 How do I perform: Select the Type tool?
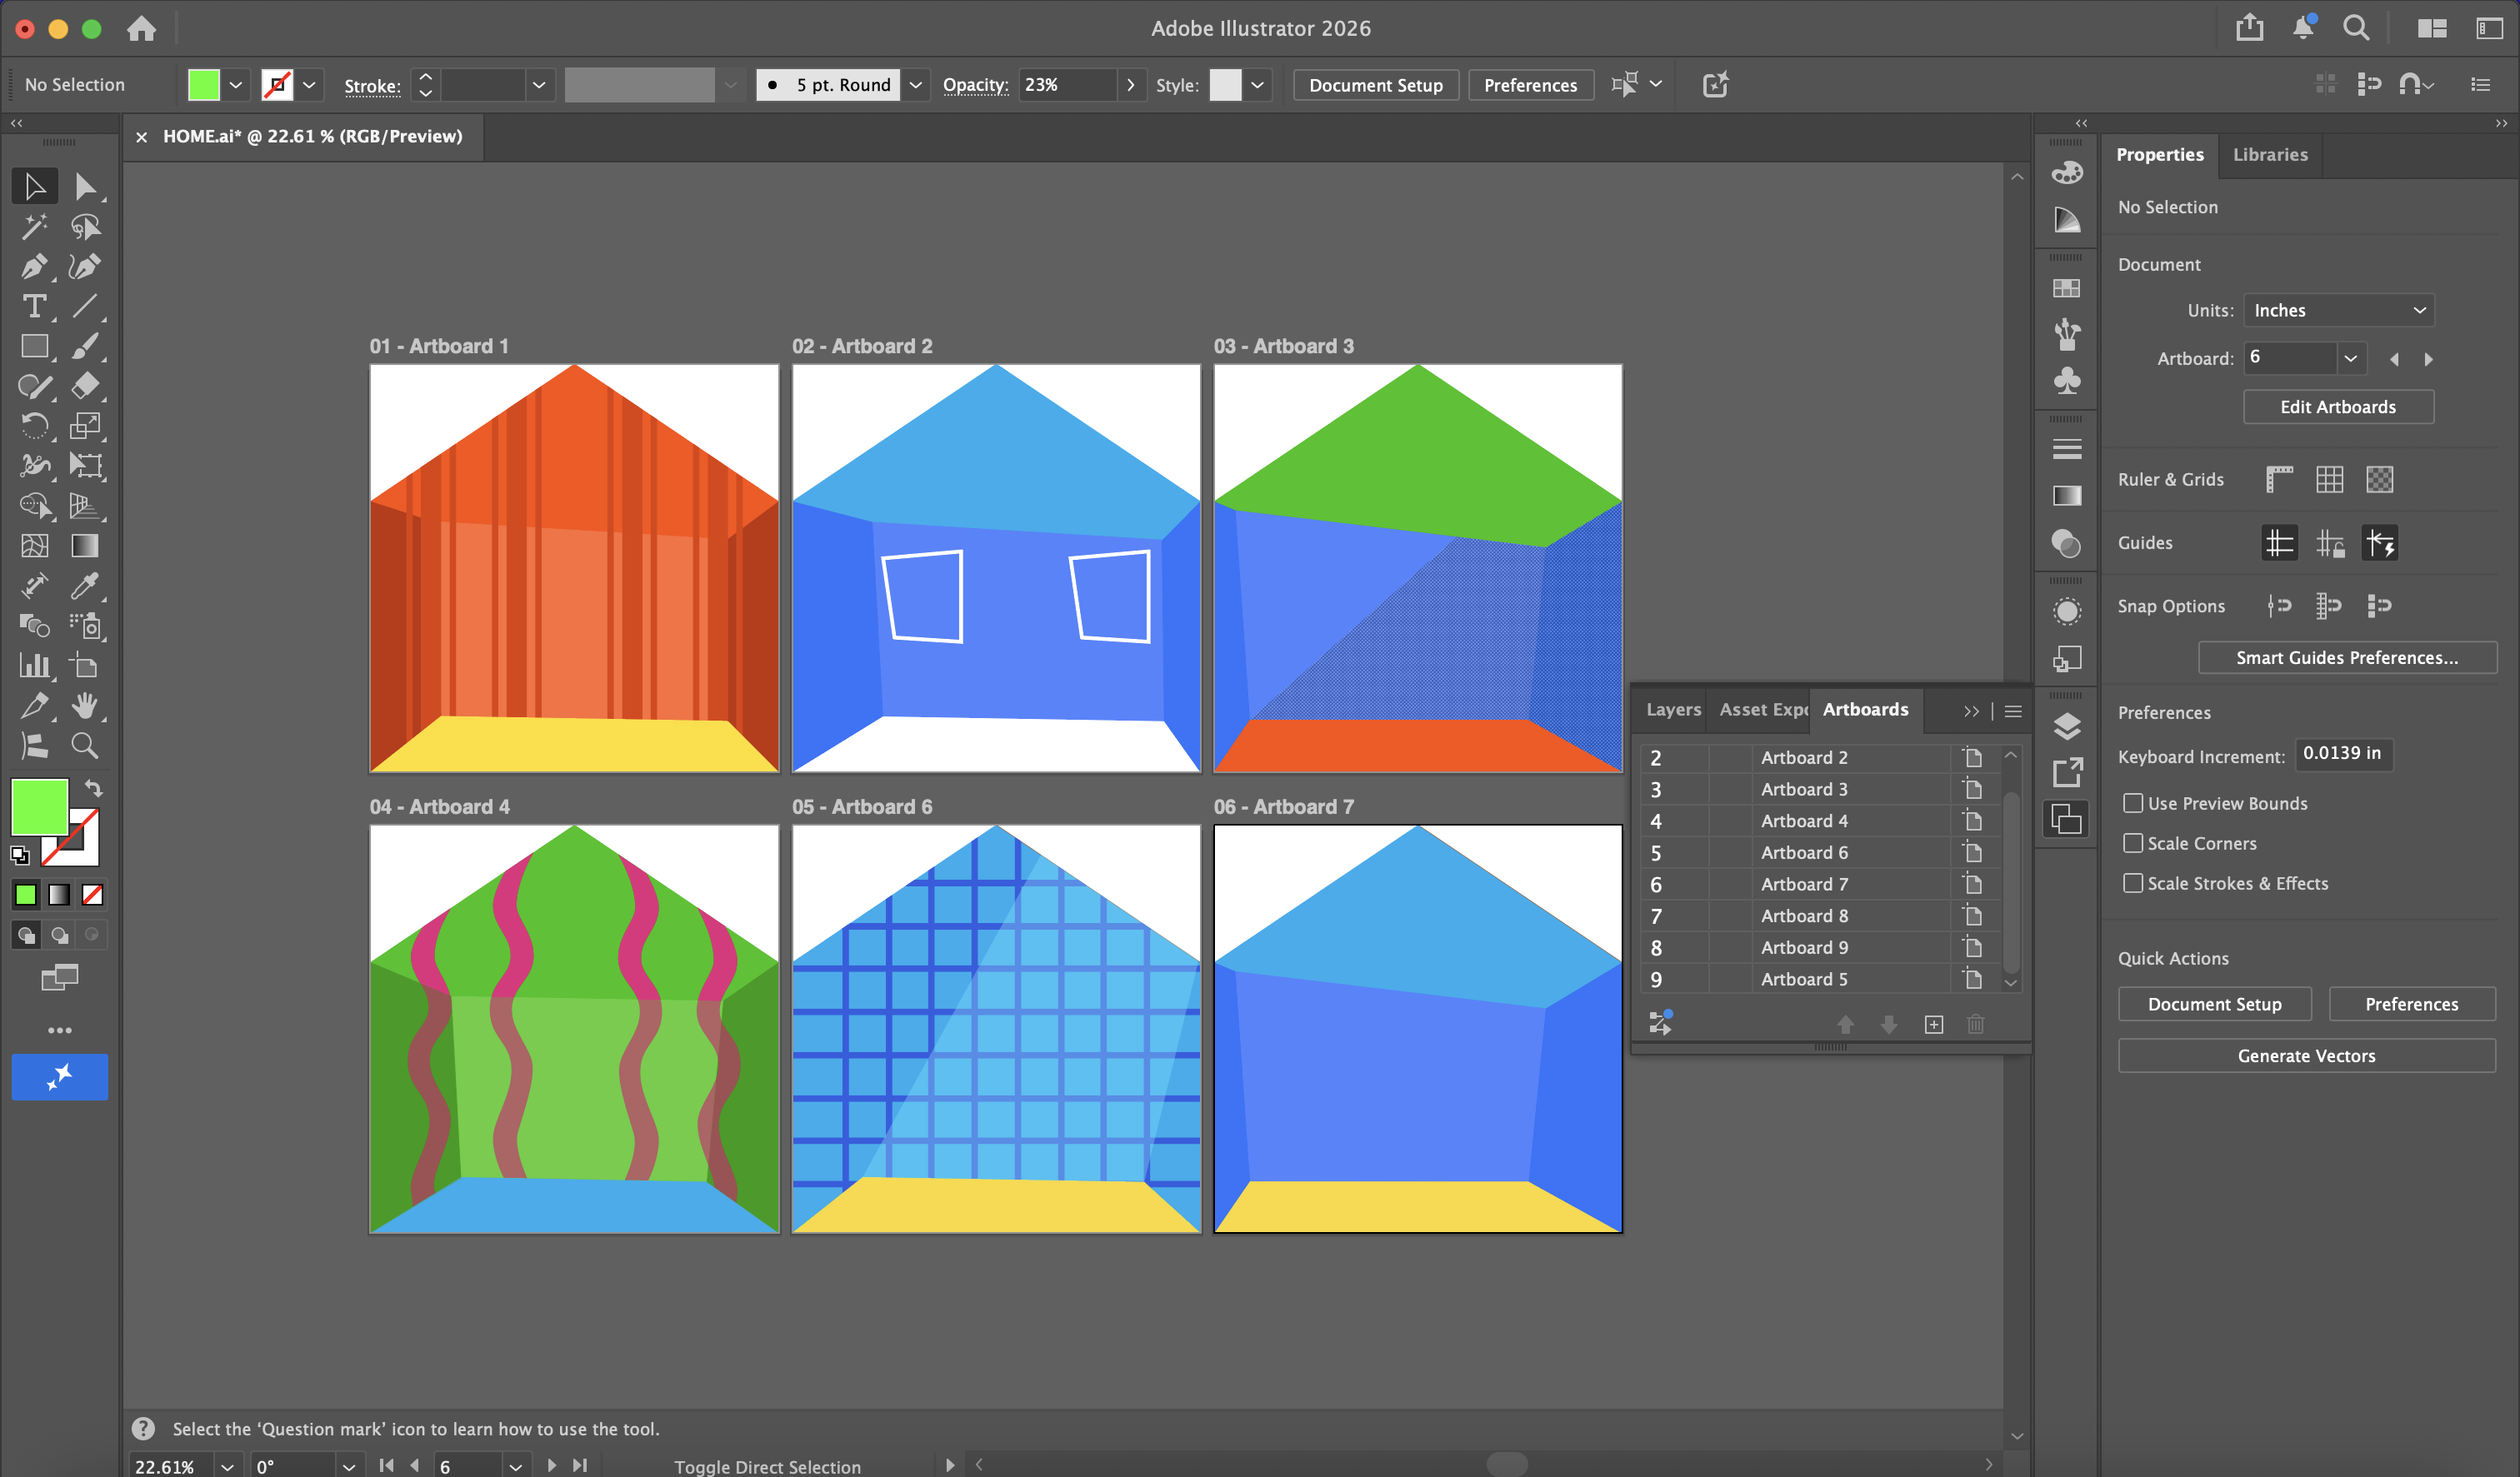34,307
